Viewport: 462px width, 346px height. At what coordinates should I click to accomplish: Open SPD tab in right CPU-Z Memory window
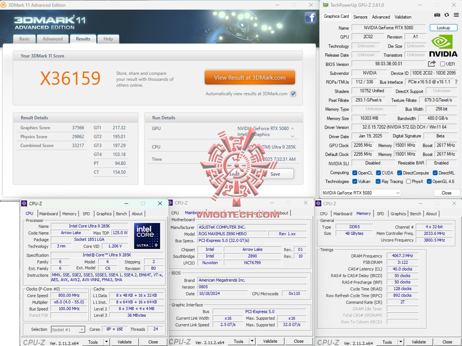(x=380, y=214)
